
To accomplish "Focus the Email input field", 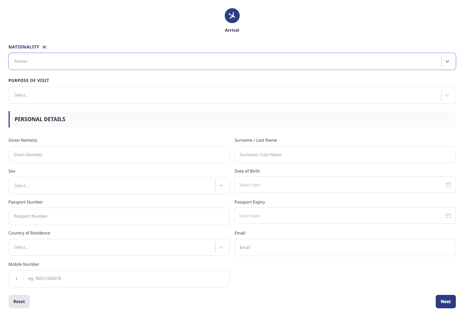I will click(x=345, y=248).
